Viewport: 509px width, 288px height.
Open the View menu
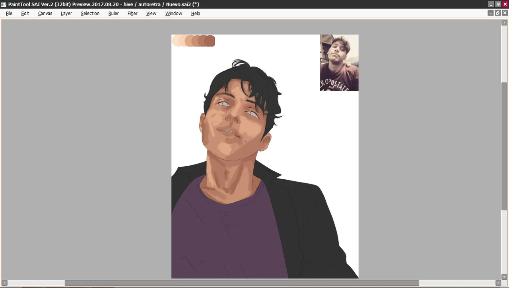(151, 13)
